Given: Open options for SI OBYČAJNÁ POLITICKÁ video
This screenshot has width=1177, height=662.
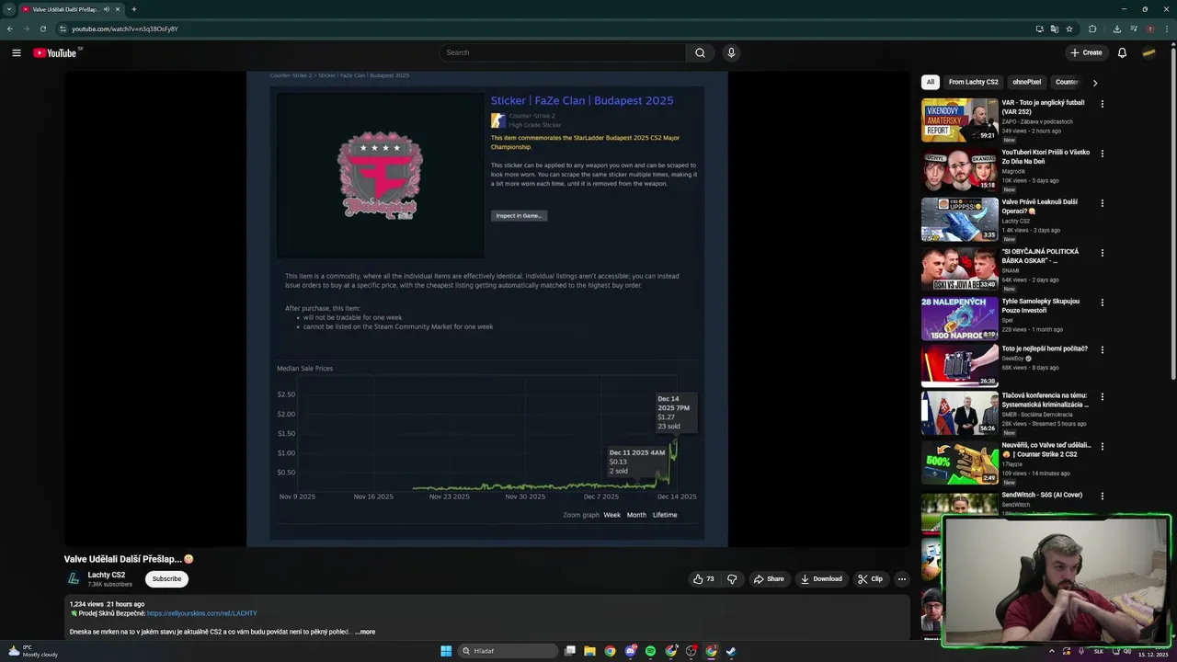Looking at the screenshot, I should 1102,253.
